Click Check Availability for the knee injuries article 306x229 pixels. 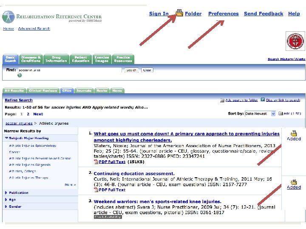(108, 217)
